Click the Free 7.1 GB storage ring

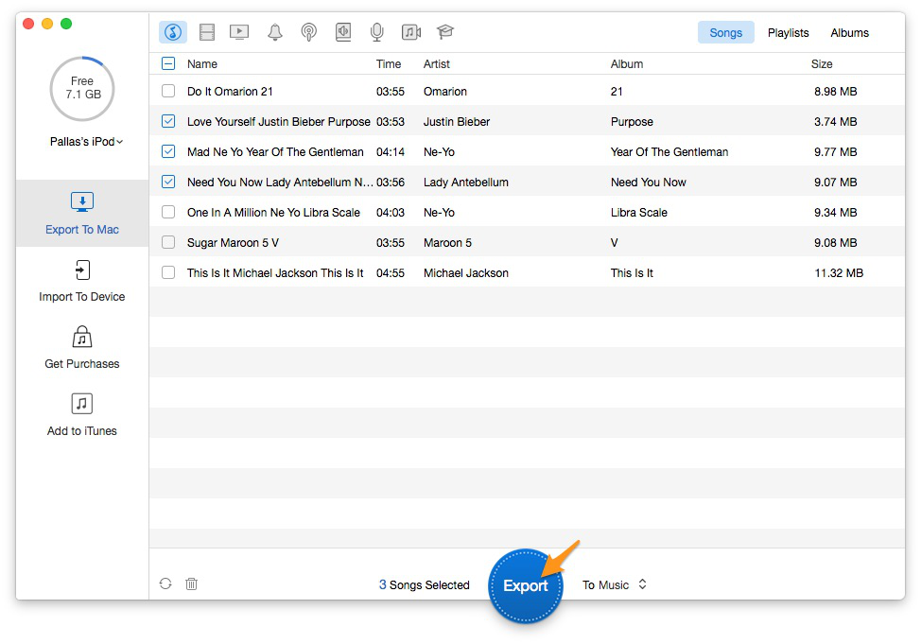[82, 88]
